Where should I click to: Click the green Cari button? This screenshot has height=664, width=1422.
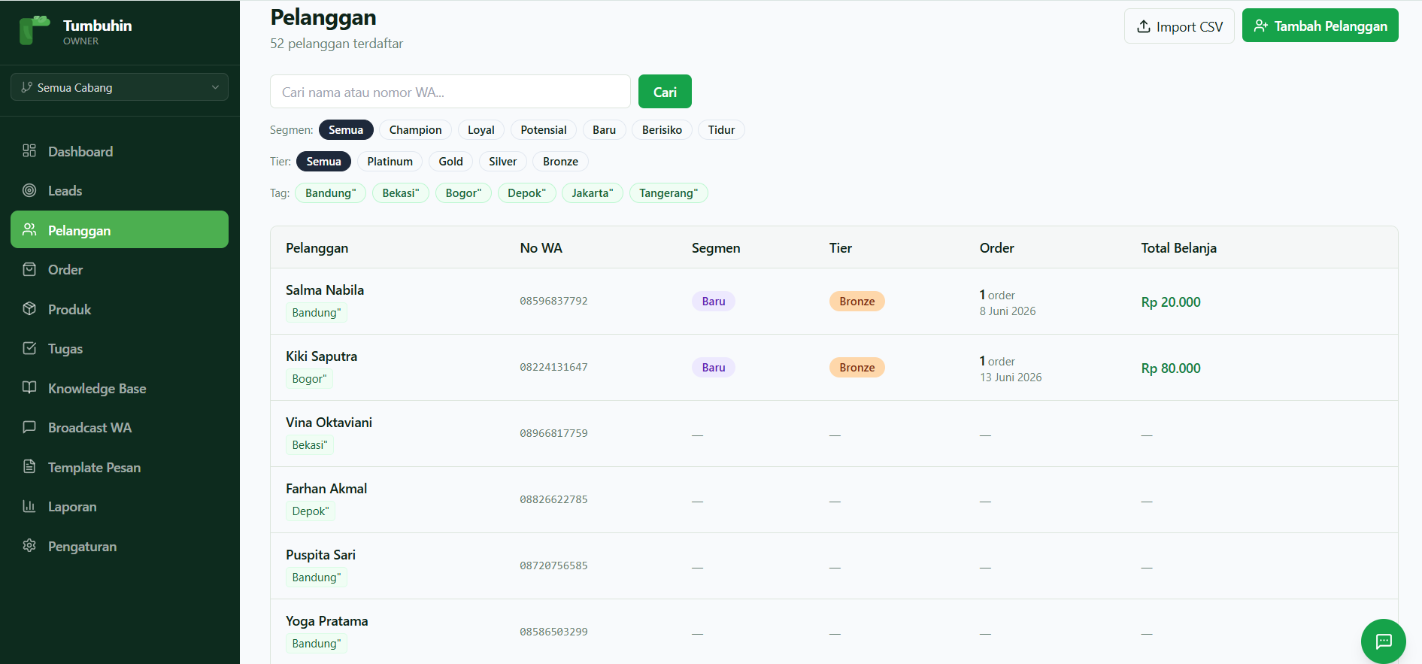coord(665,92)
